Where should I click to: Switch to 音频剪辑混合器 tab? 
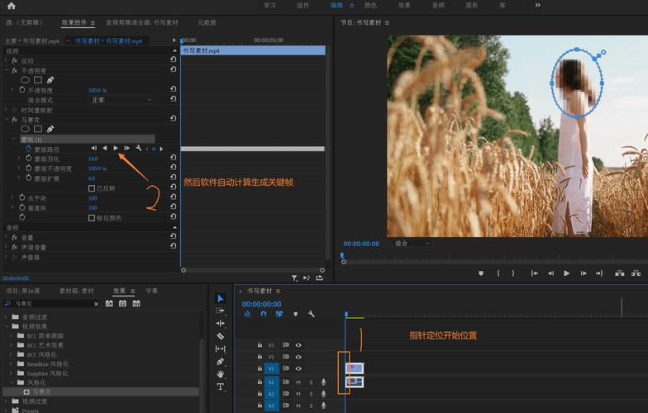point(142,23)
